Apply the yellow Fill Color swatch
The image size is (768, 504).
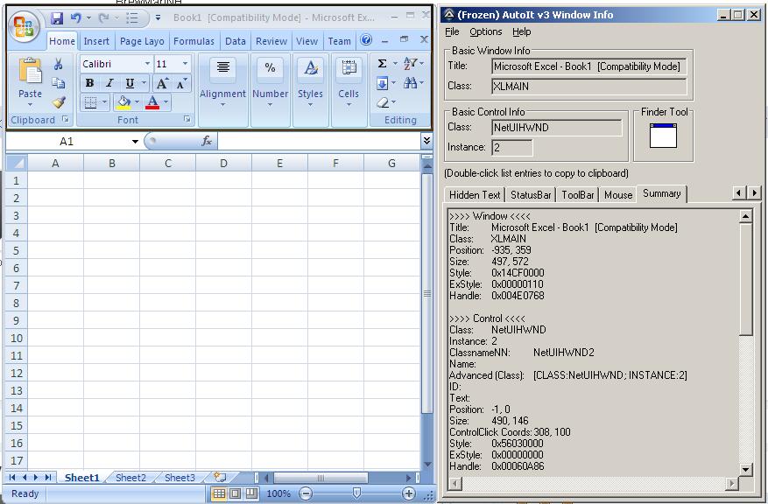123,102
